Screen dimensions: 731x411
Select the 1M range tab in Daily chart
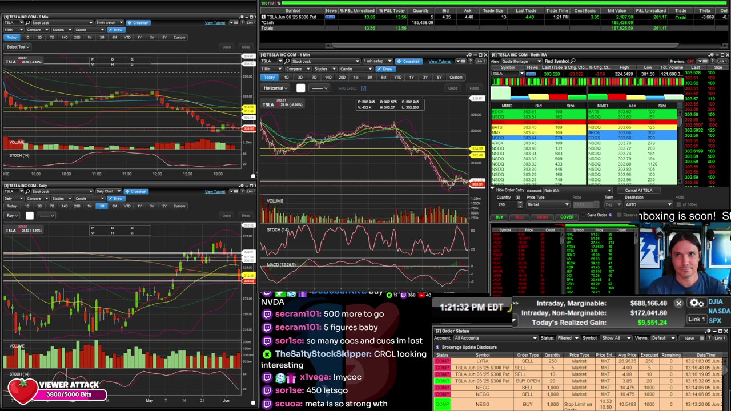click(89, 205)
